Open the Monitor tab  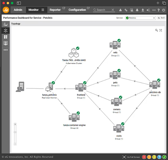[33, 10]
